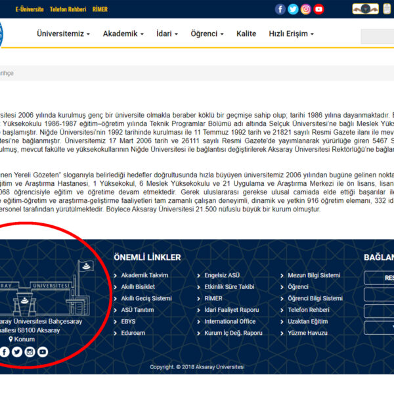Screen dimensions: 394x394
Task: Open İdari Faaliyet Raporu link
Action: [231, 310]
